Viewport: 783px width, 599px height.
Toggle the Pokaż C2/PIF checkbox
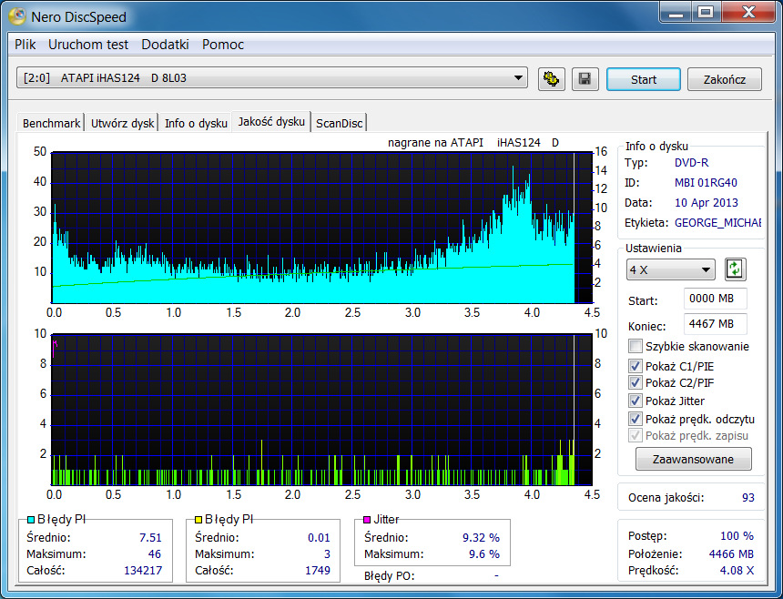pyautogui.click(x=636, y=383)
